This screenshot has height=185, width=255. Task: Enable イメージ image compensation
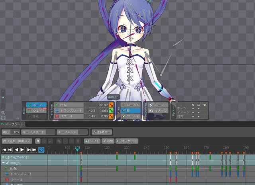pyautogui.click(x=158, y=111)
